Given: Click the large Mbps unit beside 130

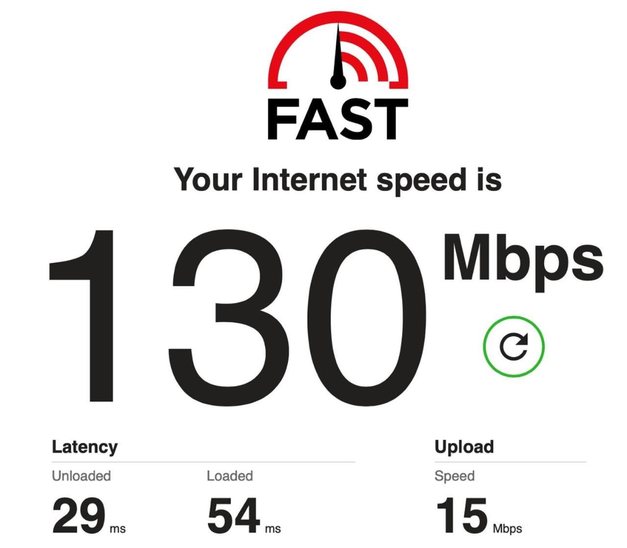Looking at the screenshot, I should tap(523, 260).
